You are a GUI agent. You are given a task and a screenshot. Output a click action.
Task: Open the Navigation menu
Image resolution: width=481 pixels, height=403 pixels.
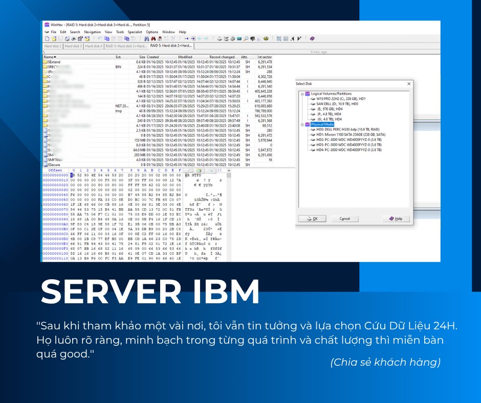click(92, 32)
